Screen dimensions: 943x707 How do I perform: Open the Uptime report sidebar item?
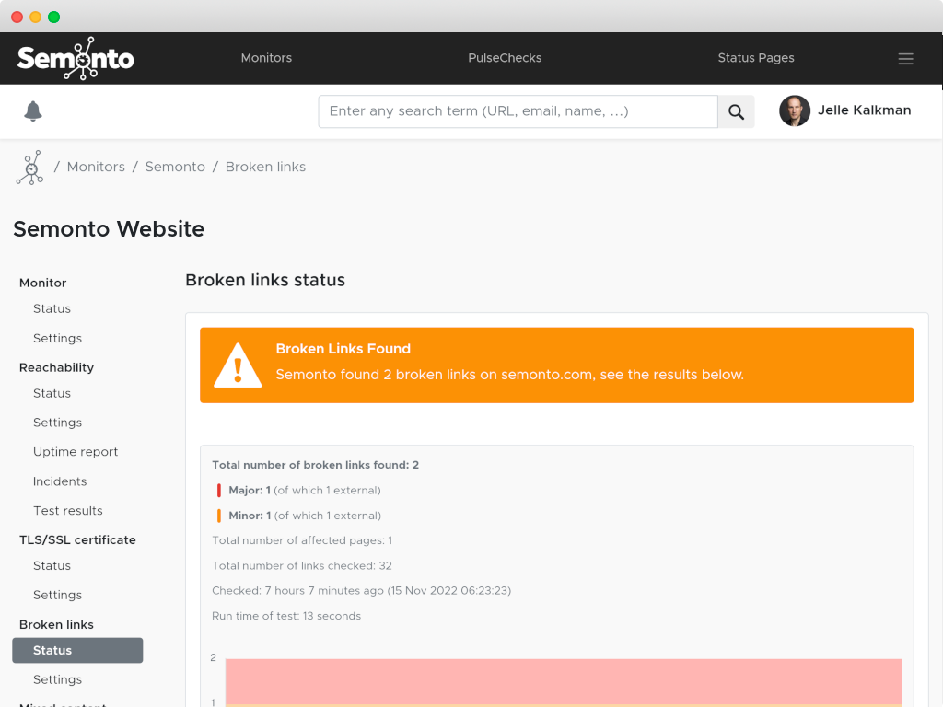[x=76, y=452]
